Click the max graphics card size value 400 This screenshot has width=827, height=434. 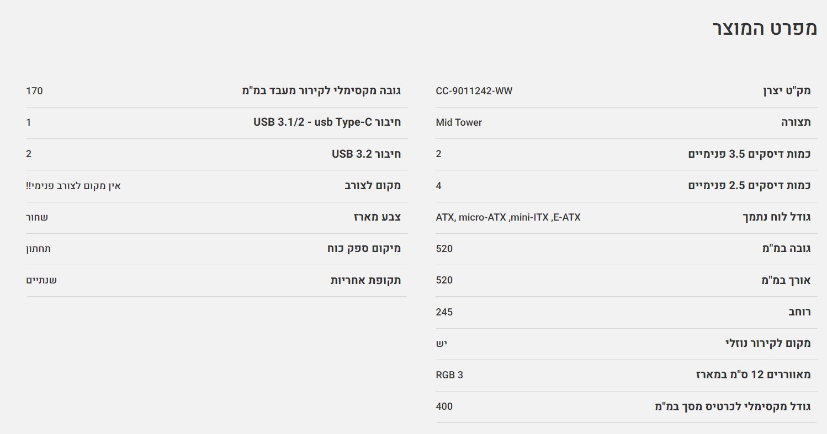444,406
